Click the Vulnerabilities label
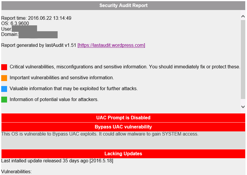Screen dimensions: 247x175 (x=16, y=172)
